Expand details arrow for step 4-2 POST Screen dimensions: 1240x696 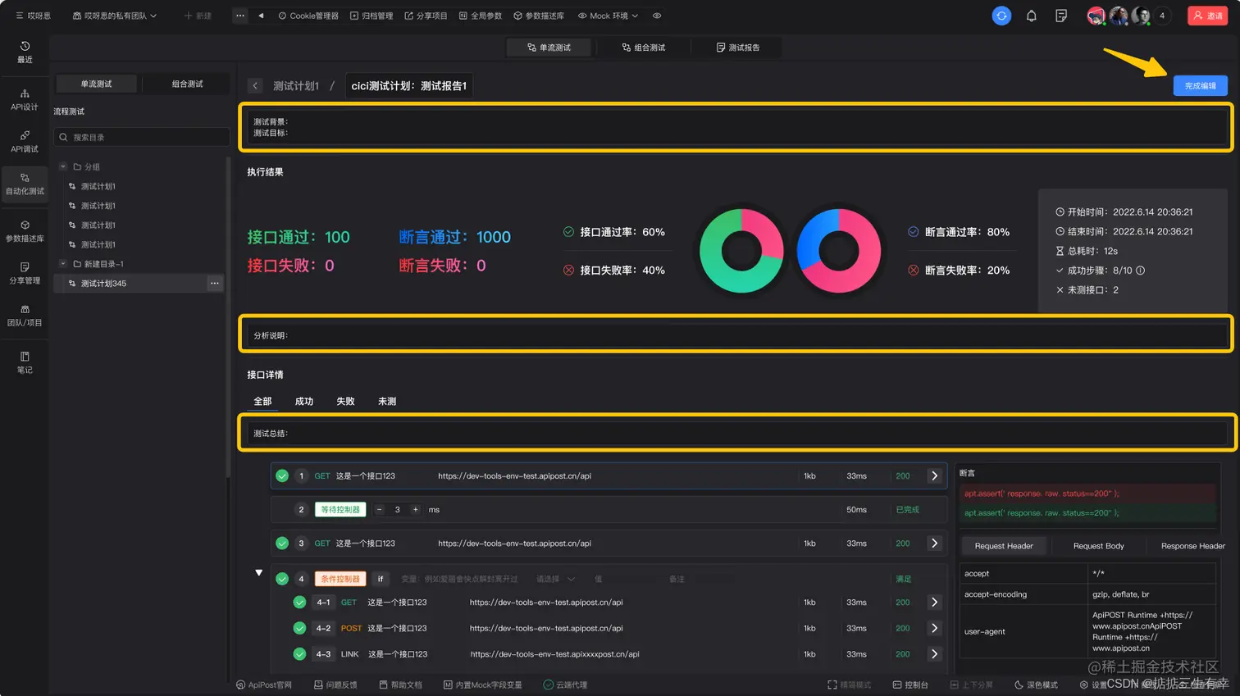pyautogui.click(x=934, y=628)
